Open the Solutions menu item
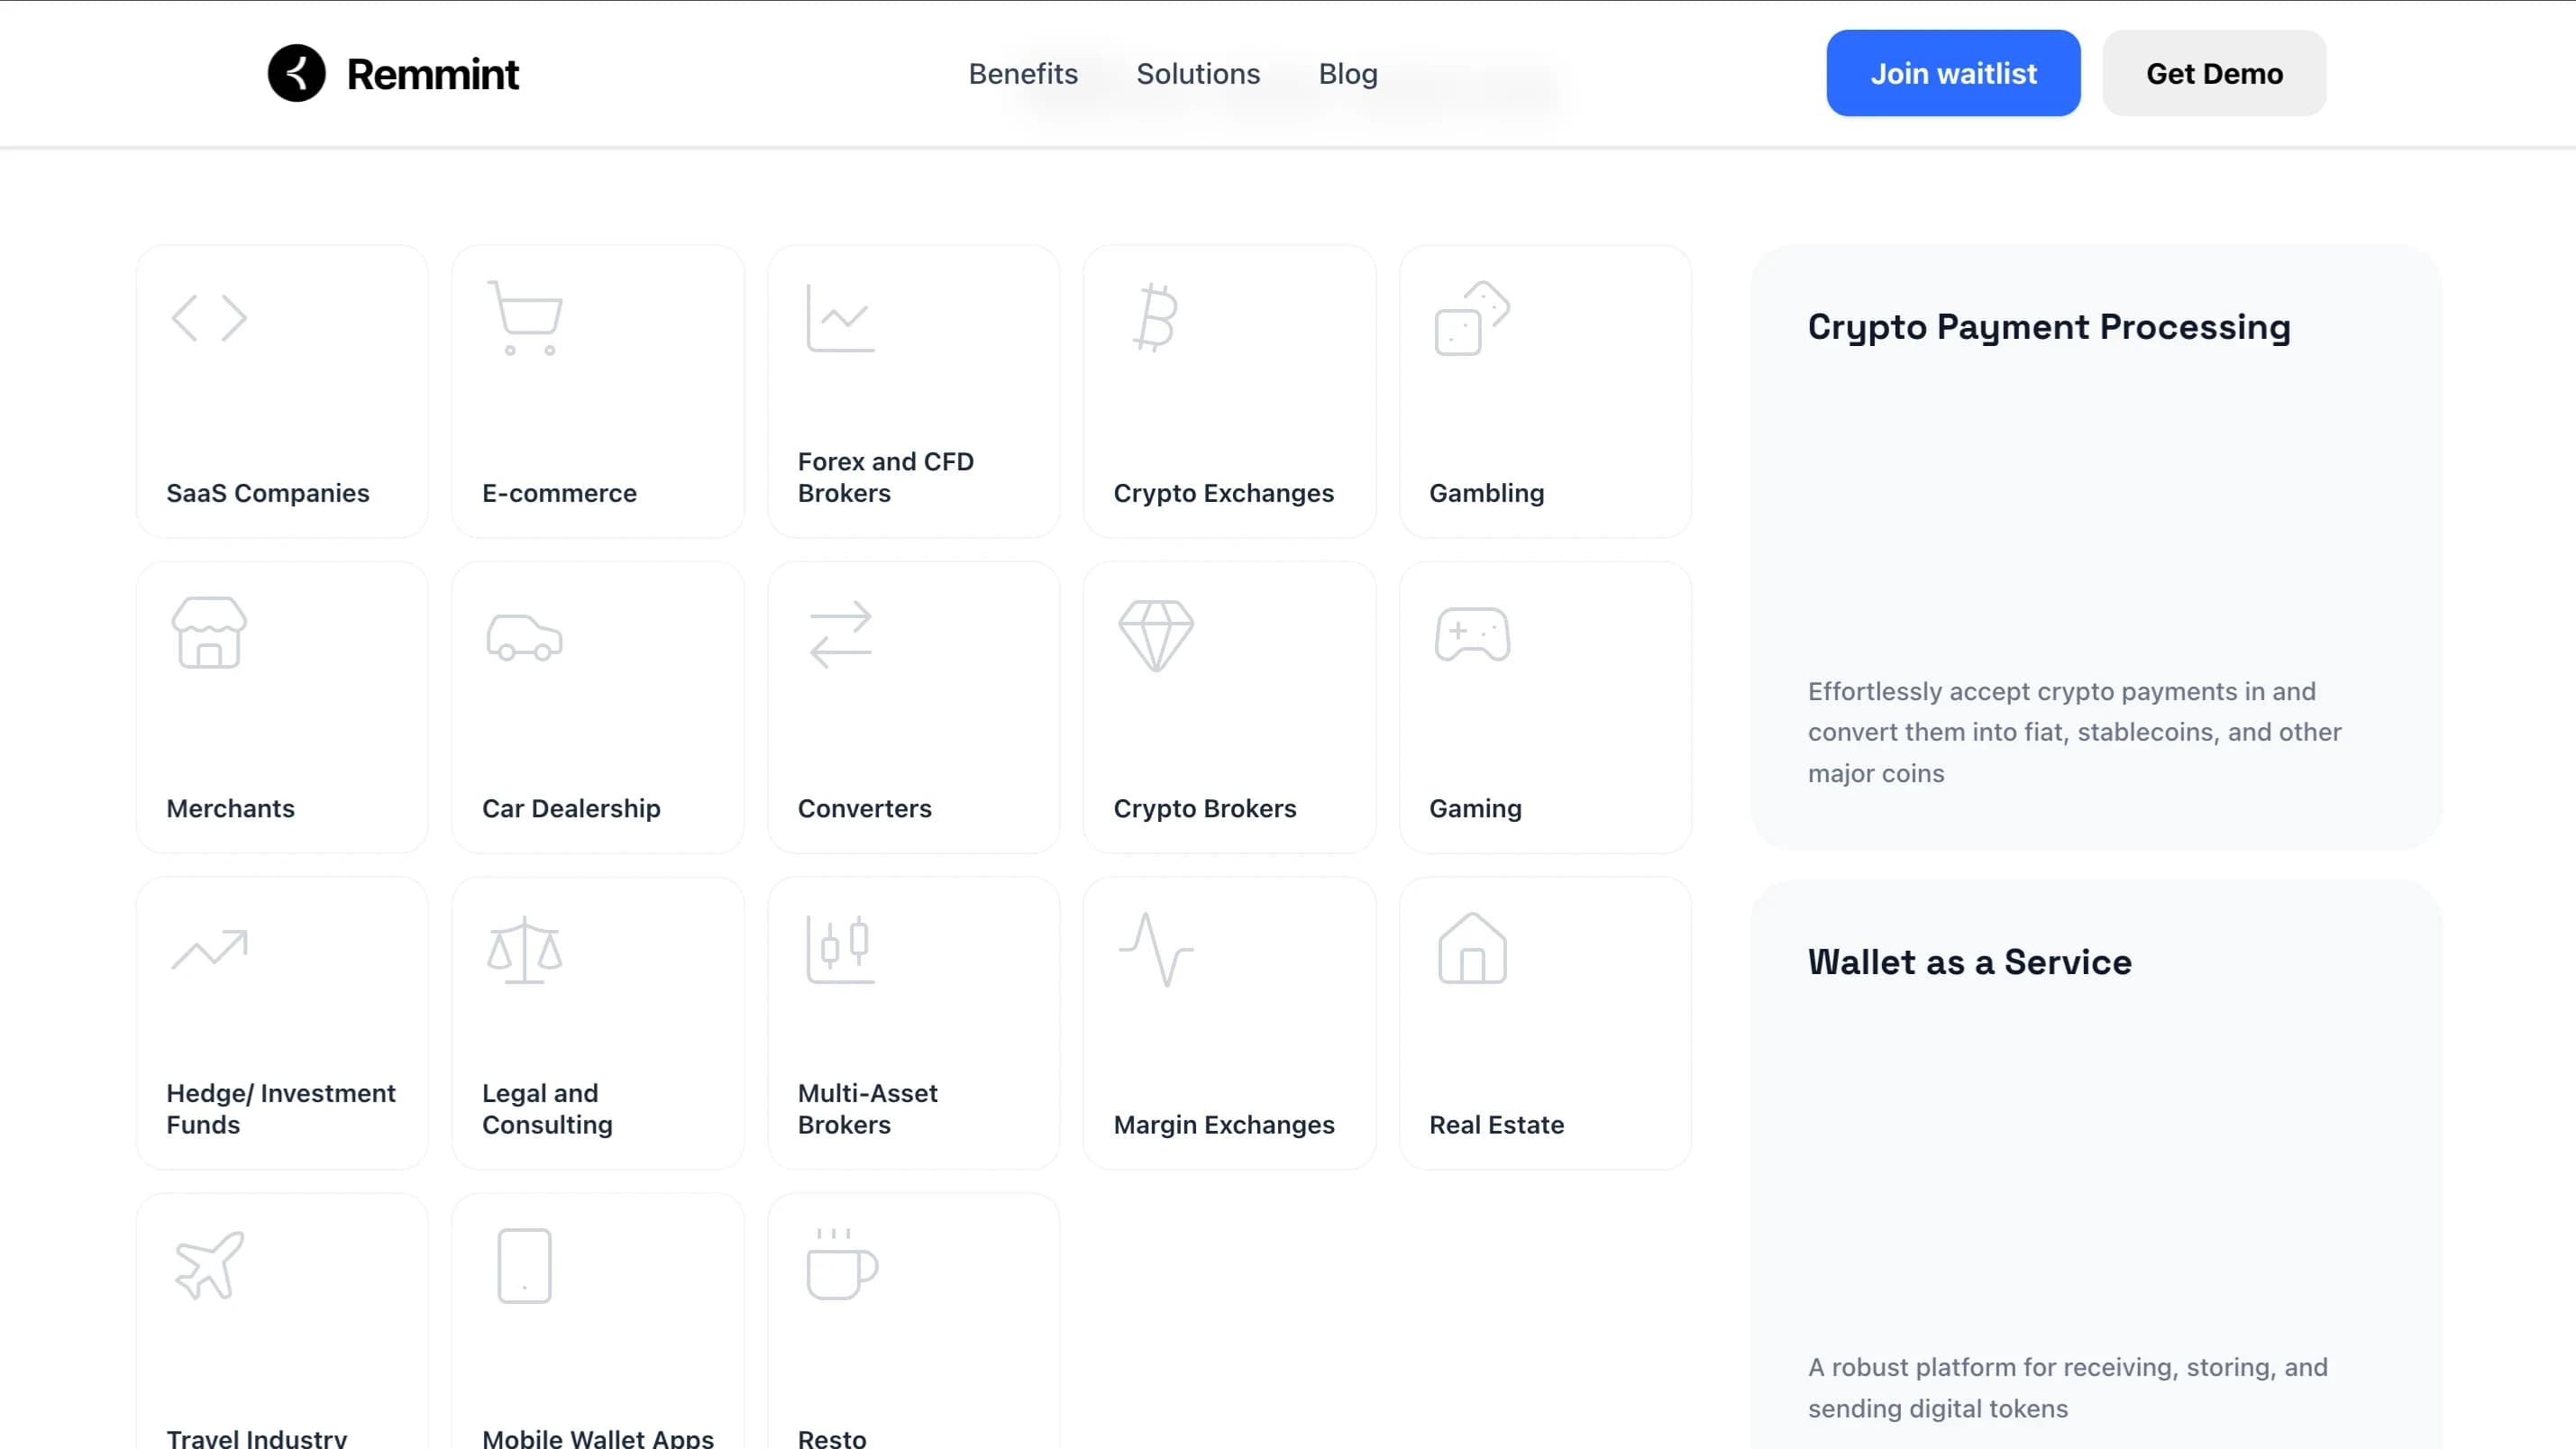The image size is (2576, 1449). pyautogui.click(x=1198, y=73)
